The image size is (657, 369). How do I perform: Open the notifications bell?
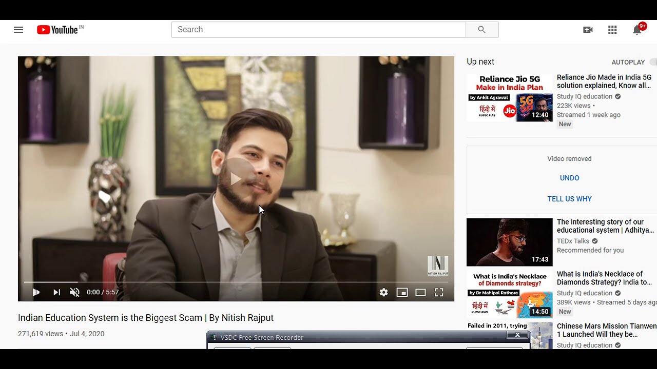point(637,30)
